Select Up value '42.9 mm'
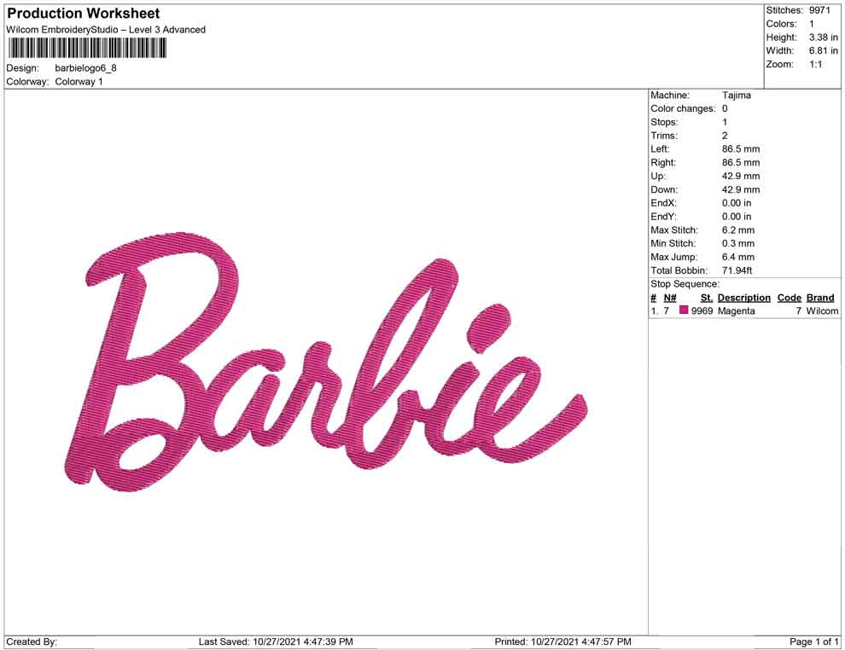Screen dimensions: 845x650 [x=741, y=176]
